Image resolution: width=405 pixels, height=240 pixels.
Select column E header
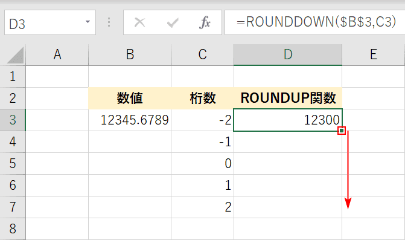374,54
